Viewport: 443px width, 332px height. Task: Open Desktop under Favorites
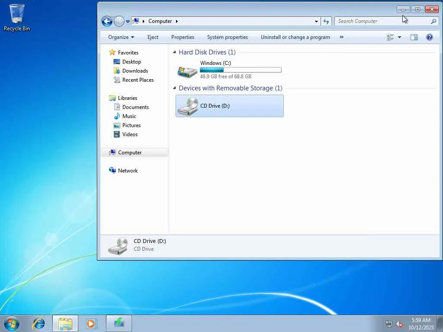pyautogui.click(x=132, y=61)
